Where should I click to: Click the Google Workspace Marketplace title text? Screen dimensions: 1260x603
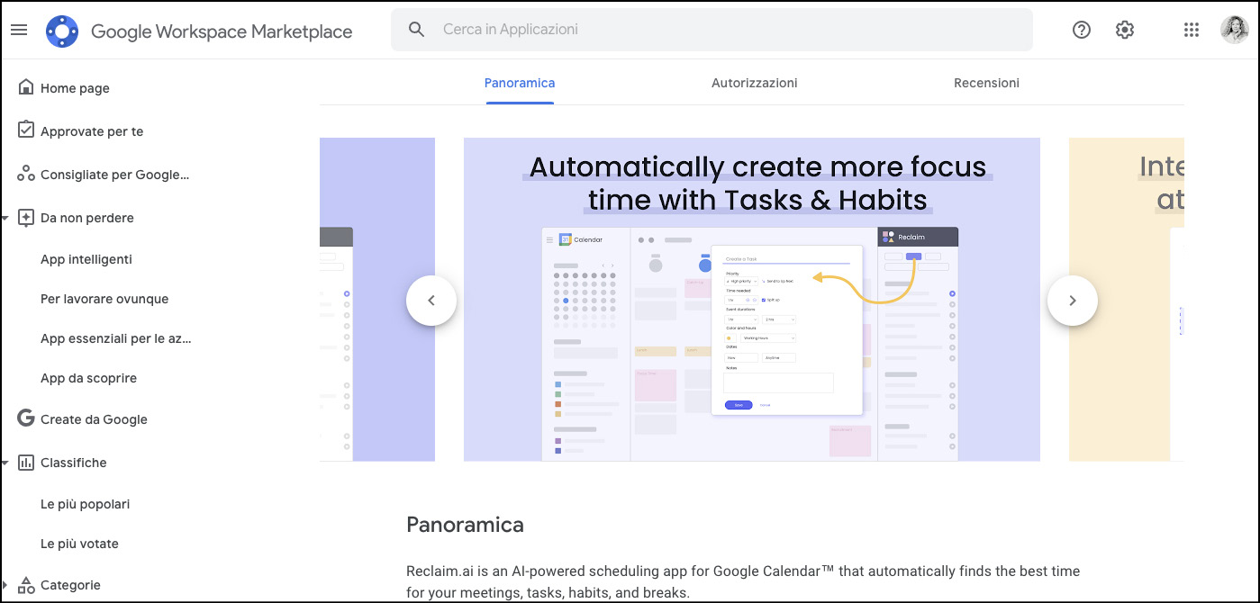(x=222, y=31)
